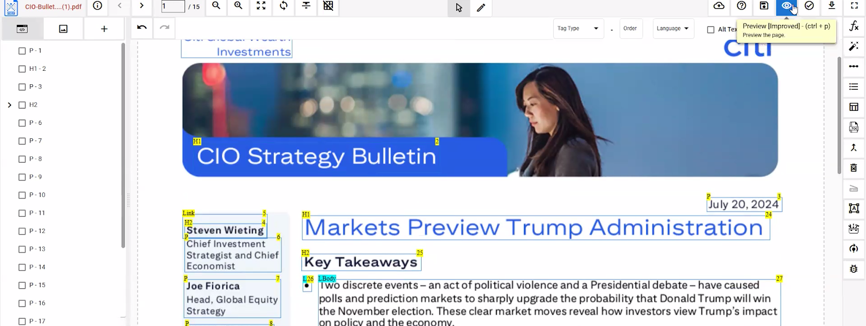Tick the P - 6 checkbox

pos(22,123)
